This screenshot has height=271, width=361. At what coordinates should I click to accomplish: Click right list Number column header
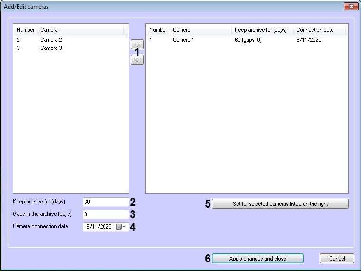click(x=158, y=30)
